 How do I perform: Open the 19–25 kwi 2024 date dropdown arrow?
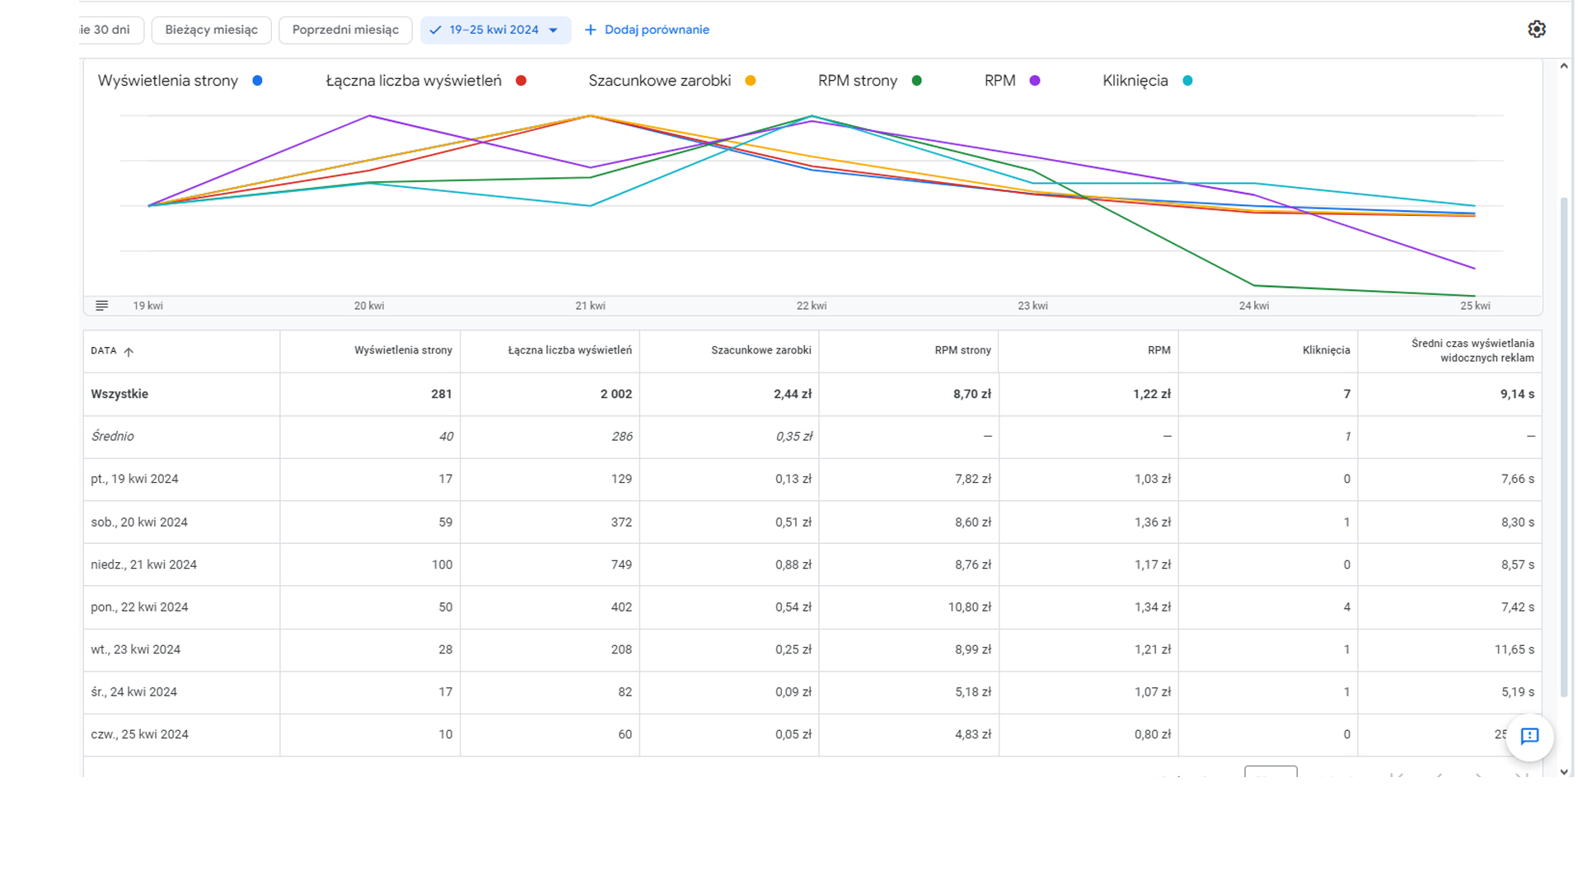(x=554, y=30)
